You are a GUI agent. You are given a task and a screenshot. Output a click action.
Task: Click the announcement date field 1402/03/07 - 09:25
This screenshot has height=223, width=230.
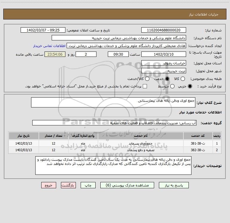click(x=43, y=30)
